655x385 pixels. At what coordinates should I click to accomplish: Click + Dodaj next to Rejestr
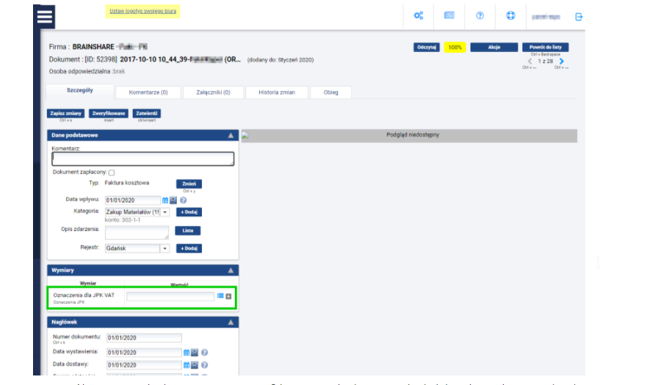coord(189,248)
